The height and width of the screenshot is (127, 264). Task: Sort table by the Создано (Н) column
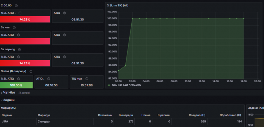click(197, 115)
